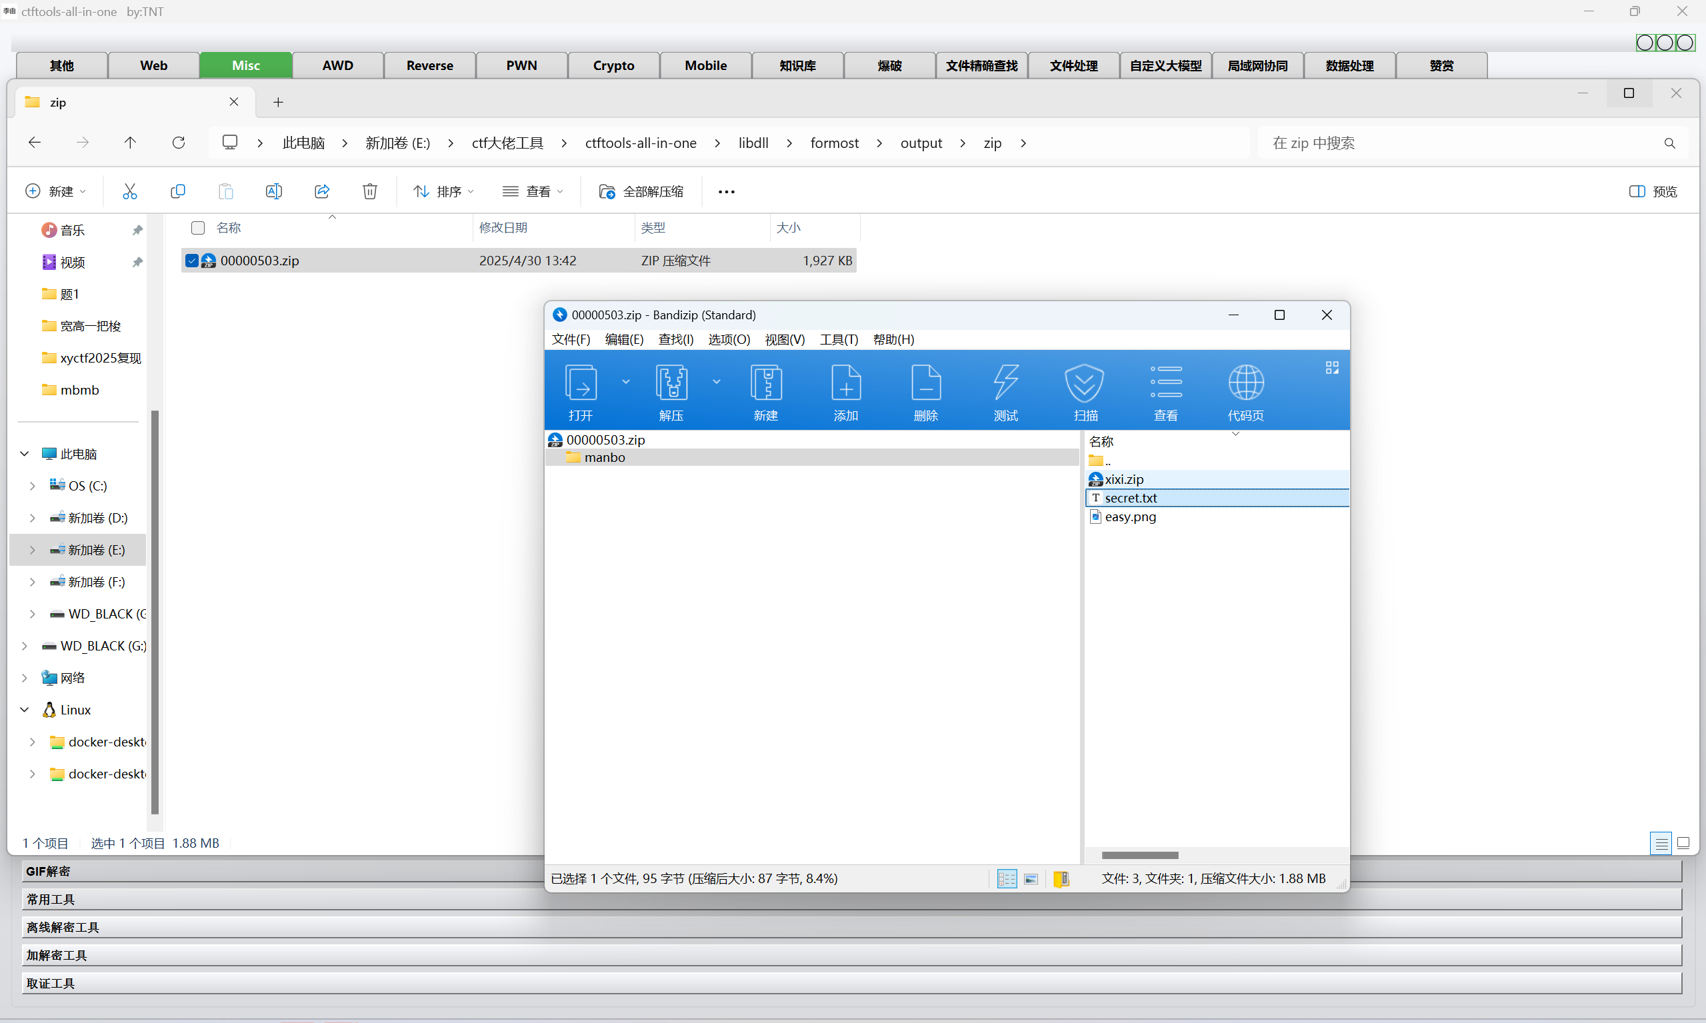This screenshot has height=1023, width=1706.
Task: Switch Bandizip to detail list view icon
Action: [x=1007, y=879]
